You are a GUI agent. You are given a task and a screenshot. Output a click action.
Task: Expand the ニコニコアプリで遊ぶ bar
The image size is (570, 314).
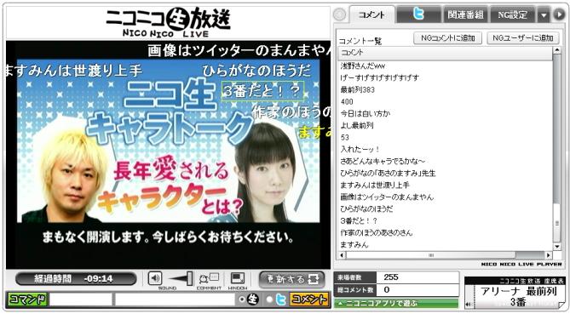(x=396, y=303)
